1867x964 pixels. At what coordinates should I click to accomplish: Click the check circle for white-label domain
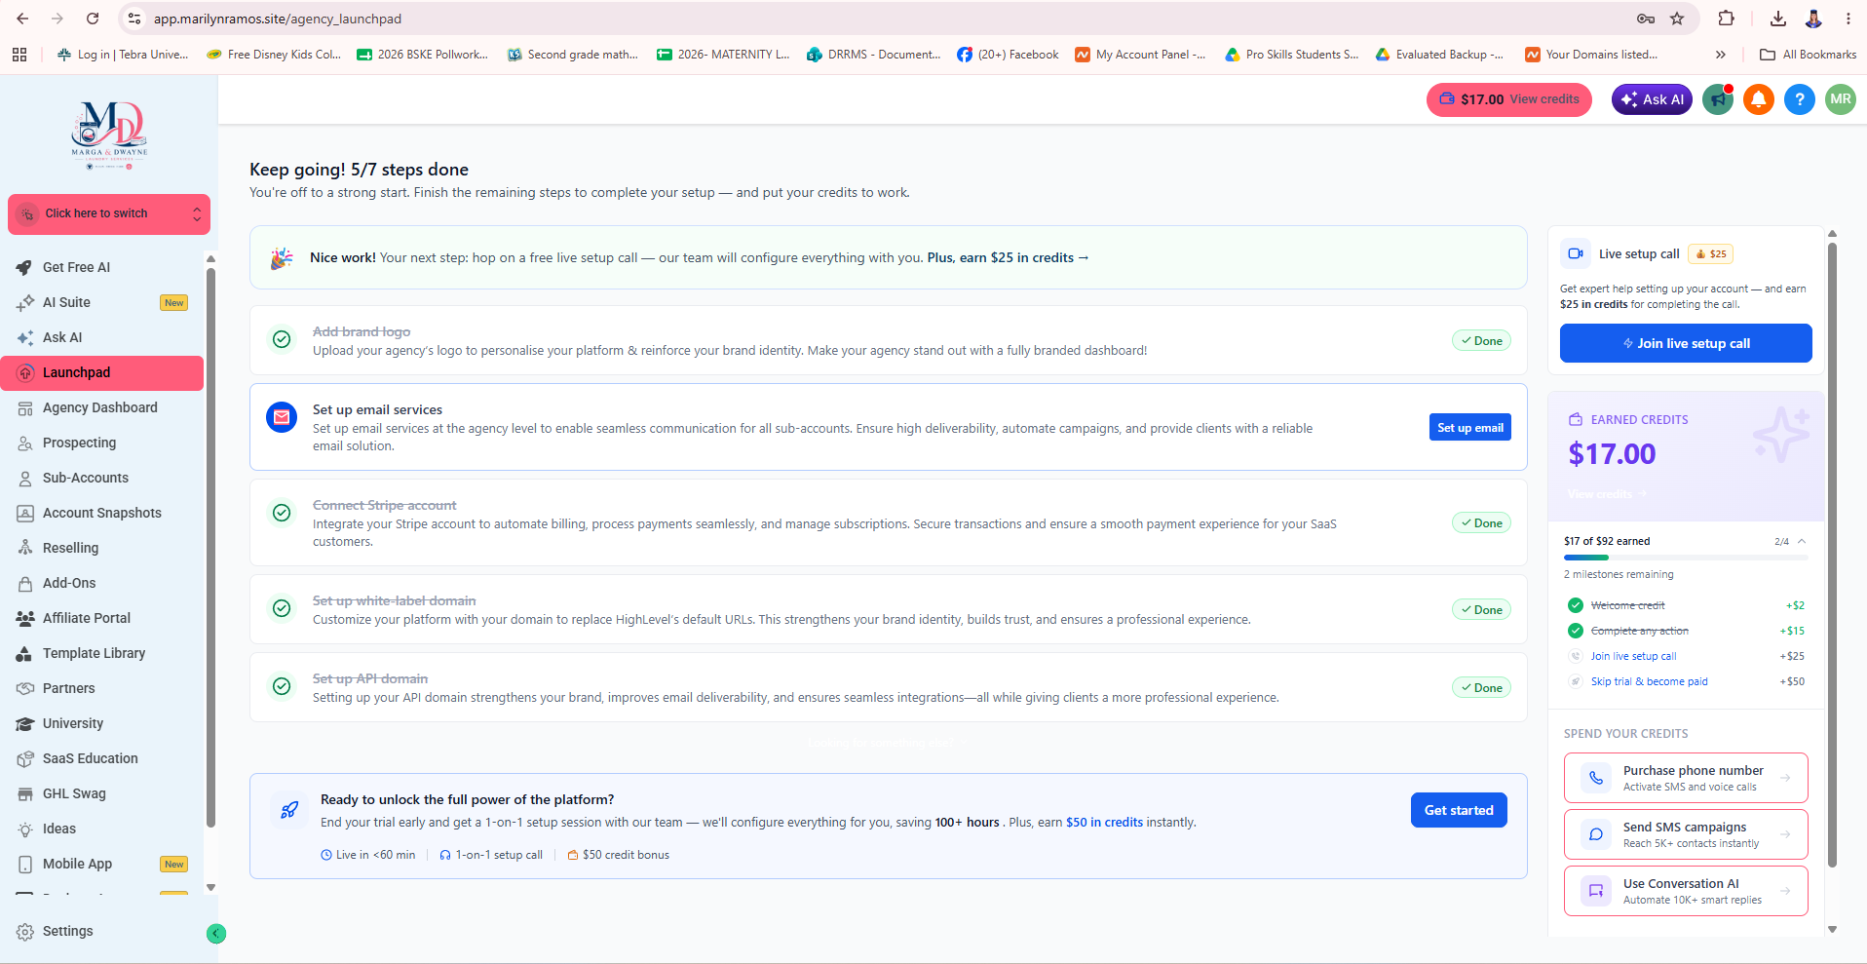click(282, 608)
